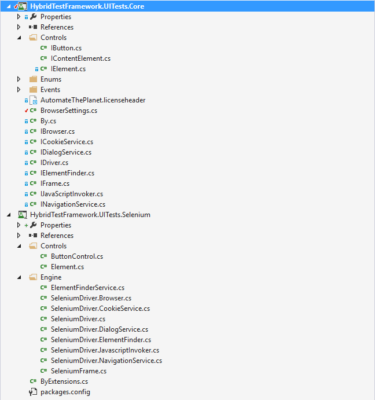Click the Enums folder icon
This screenshot has width=375, height=400.
coord(33,79)
